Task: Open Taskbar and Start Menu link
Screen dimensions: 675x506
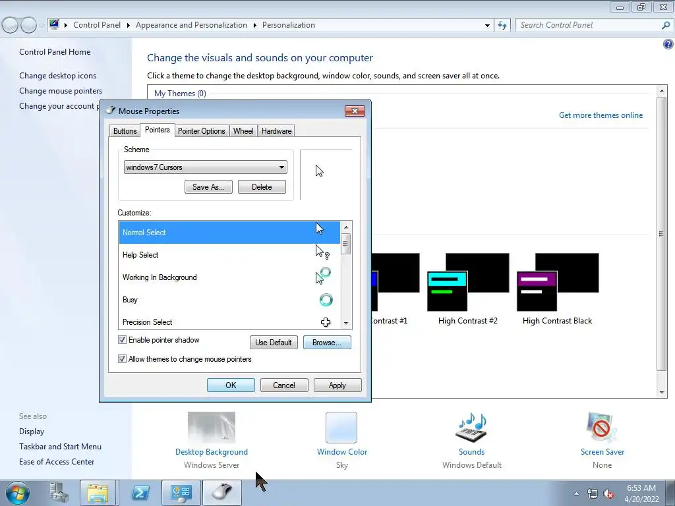Action: [x=60, y=447]
